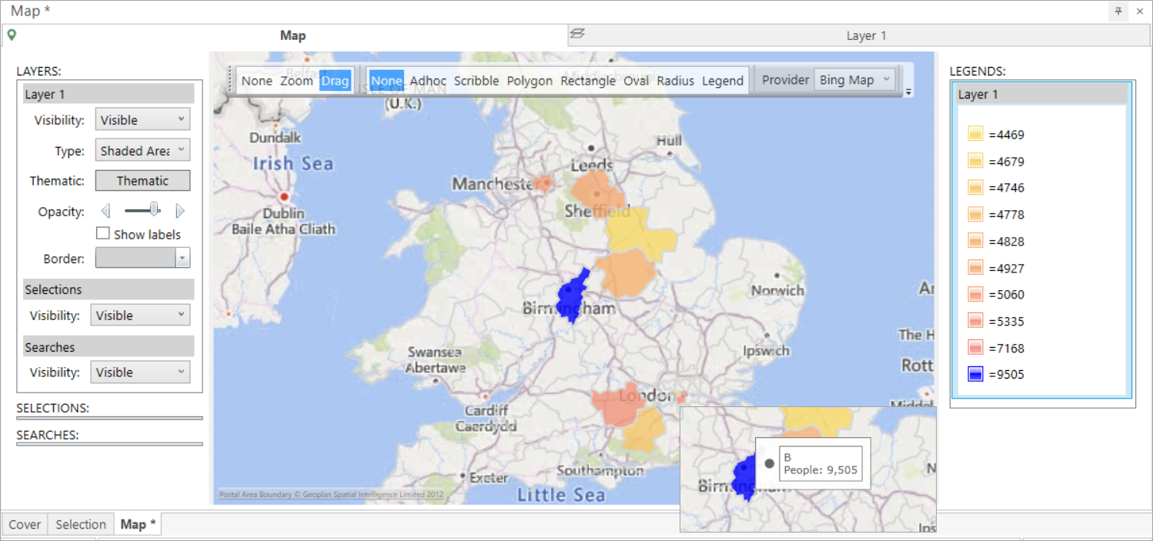The width and height of the screenshot is (1153, 541).
Task: Open the Provider Bing Map dropdown
Action: (x=854, y=79)
